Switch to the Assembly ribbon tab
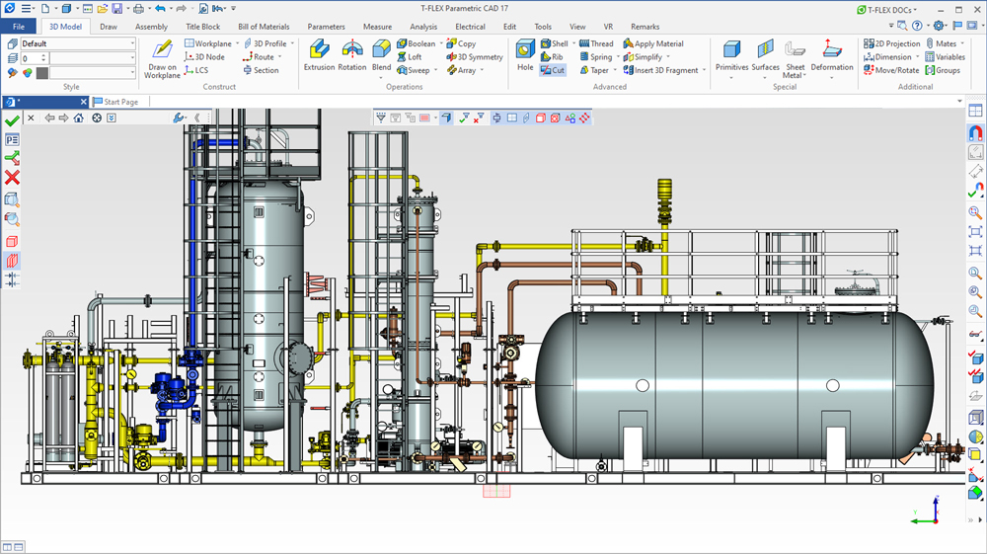Image resolution: width=987 pixels, height=554 pixels. [x=151, y=27]
